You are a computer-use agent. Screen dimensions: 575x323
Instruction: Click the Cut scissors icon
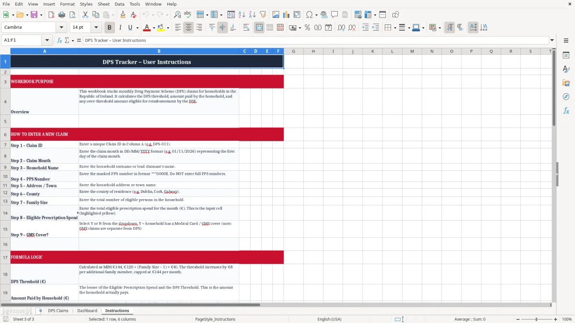tap(85, 15)
